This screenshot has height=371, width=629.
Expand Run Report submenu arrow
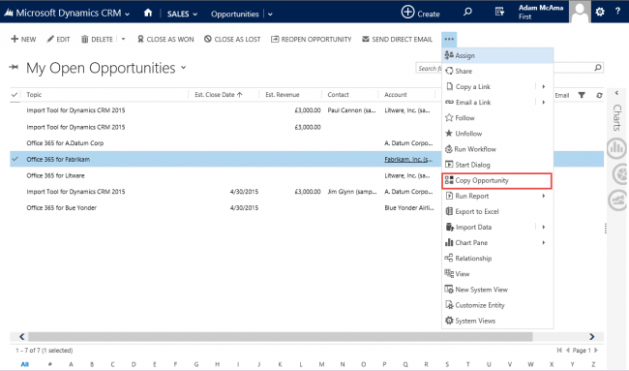pos(544,196)
